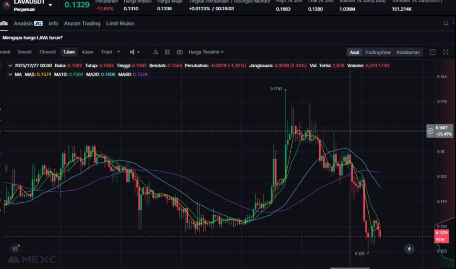This screenshot has height=269, width=456.
Task: Click the chart layout grid icon
Action: [x=167, y=52]
